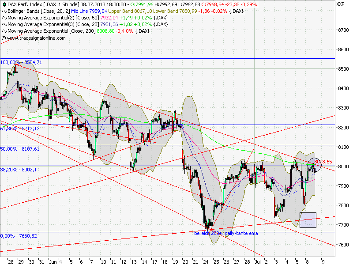Click 8100 on the price axis
Screen dimensions: 353x265
click(x=343, y=147)
